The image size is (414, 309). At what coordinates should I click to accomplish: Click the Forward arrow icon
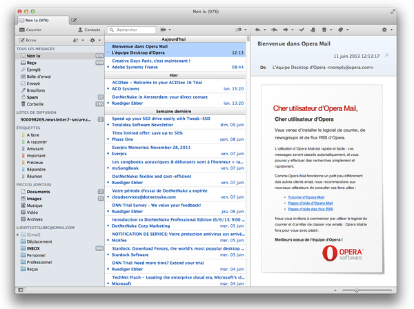(x=286, y=30)
